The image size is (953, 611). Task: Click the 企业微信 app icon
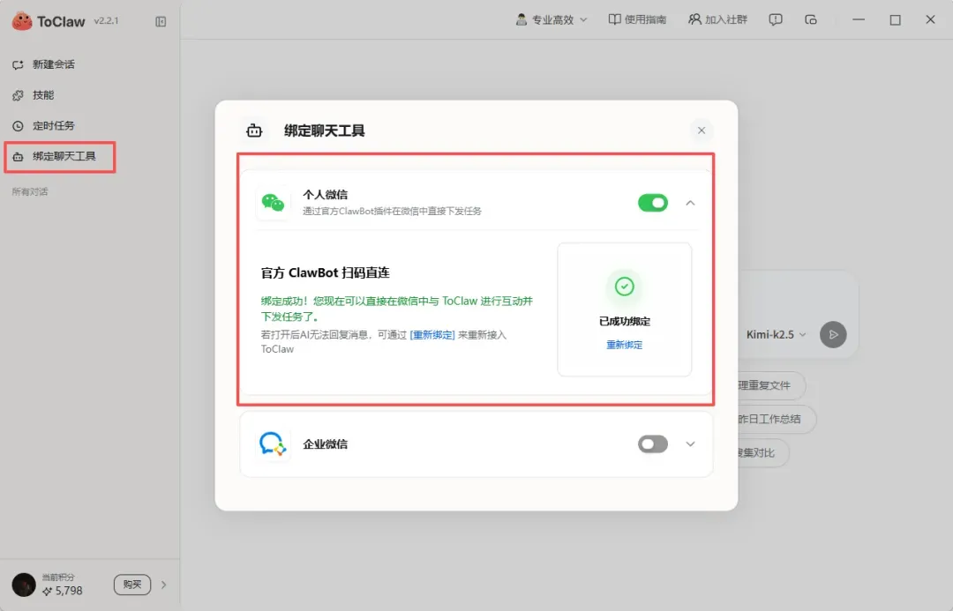pyautogui.click(x=273, y=444)
